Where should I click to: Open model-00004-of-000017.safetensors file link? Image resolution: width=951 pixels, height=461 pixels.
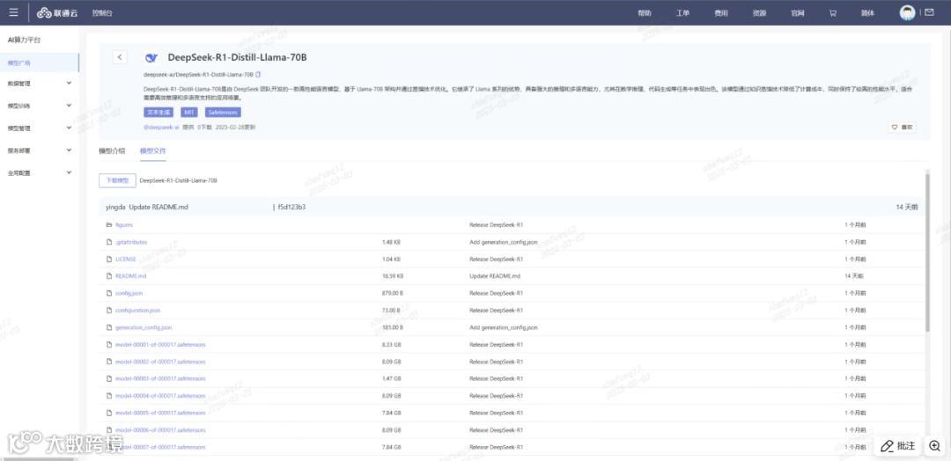click(x=160, y=396)
